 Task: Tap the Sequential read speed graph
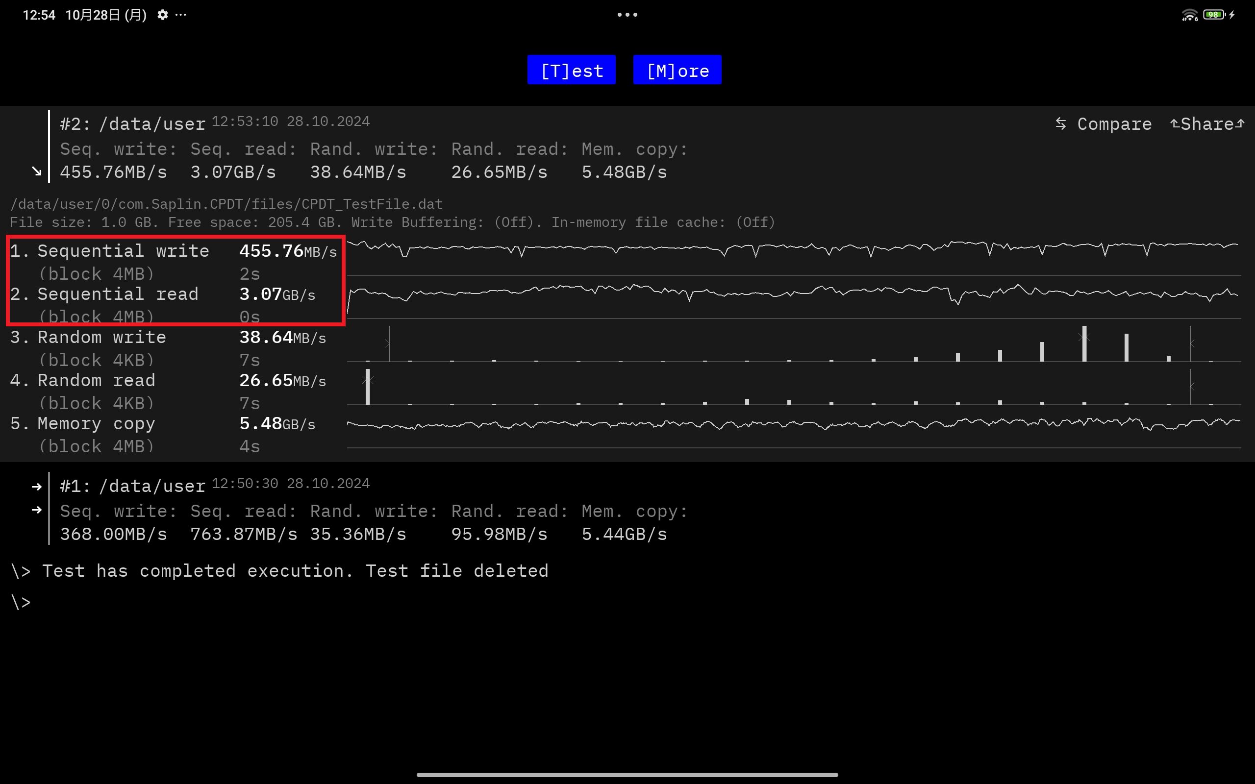tap(794, 300)
